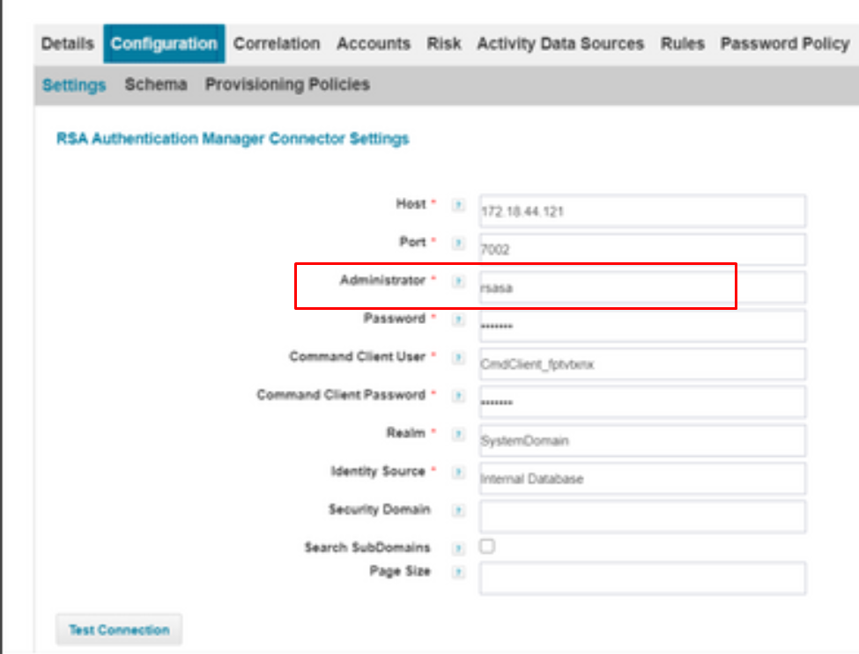Click help icon next to Realm

(x=458, y=434)
